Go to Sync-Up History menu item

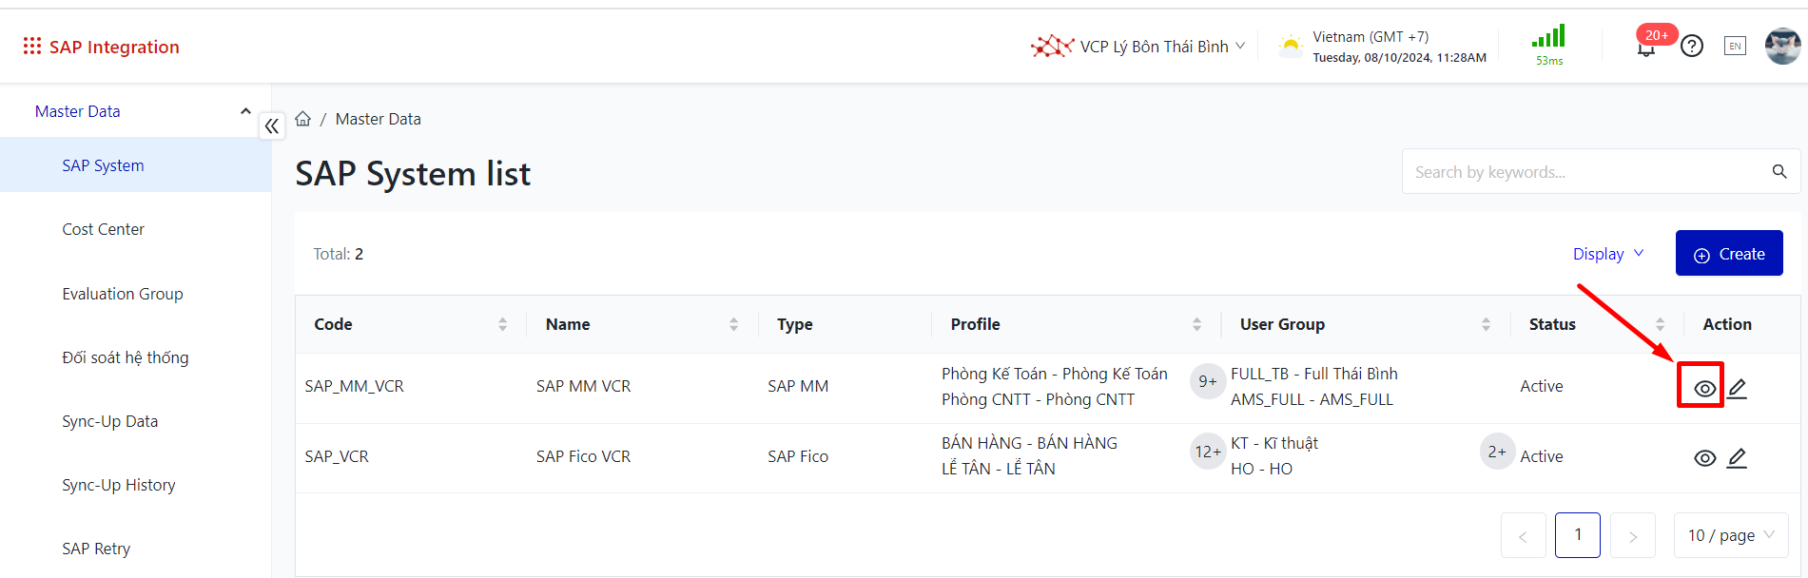pos(119,485)
